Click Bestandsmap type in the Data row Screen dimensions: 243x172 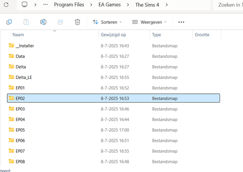coord(165,56)
